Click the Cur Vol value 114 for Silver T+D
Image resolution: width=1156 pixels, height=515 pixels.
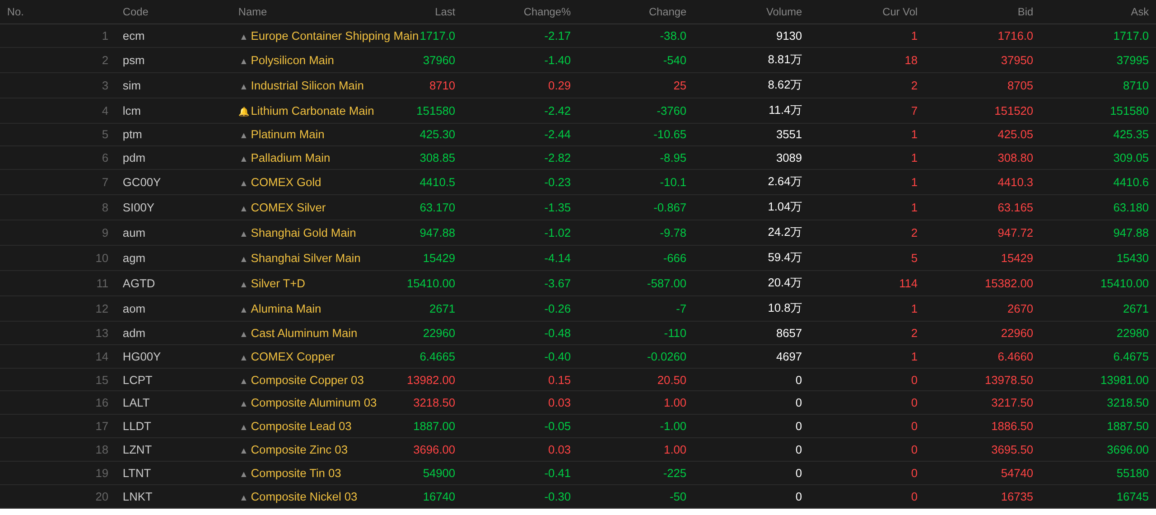point(908,283)
